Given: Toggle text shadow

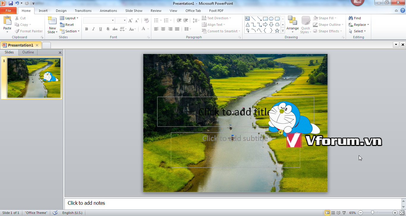Looking at the screenshot, I should [108, 29].
